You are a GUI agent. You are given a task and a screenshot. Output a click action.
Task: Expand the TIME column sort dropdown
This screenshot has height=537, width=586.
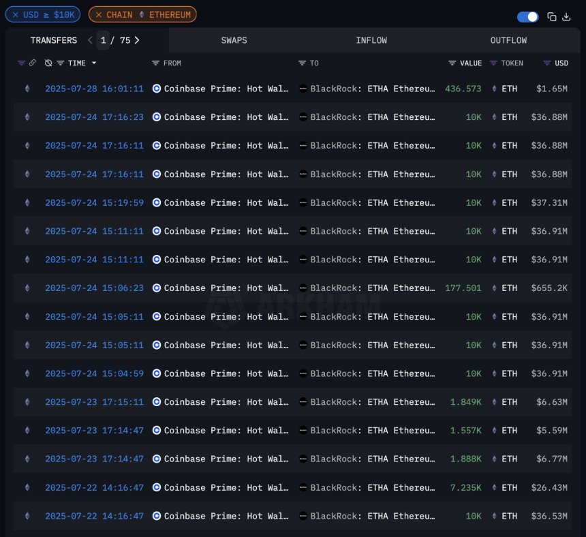tap(93, 63)
